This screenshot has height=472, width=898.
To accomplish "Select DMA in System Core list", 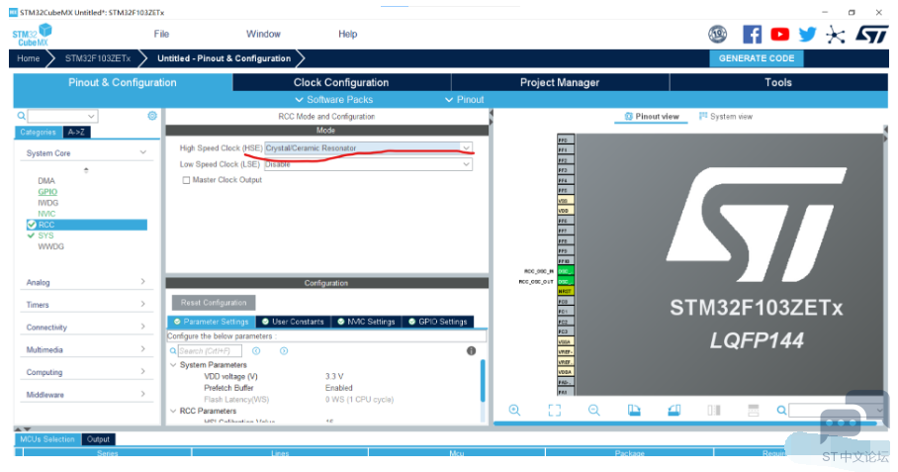I will pyautogui.click(x=46, y=181).
